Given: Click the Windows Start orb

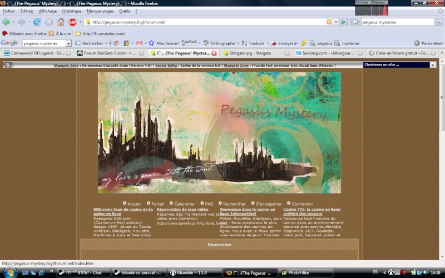Looking at the screenshot, I should (9, 272).
